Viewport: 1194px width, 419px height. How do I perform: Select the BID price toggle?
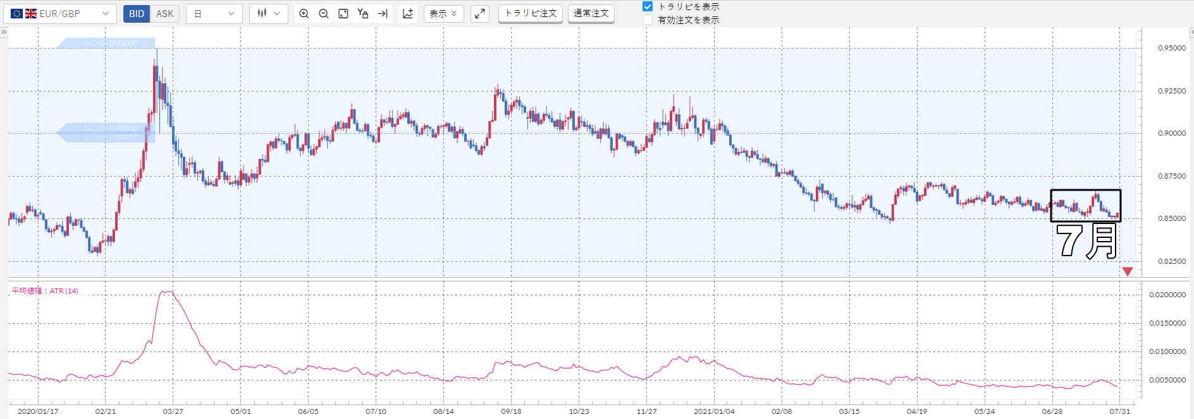point(137,13)
